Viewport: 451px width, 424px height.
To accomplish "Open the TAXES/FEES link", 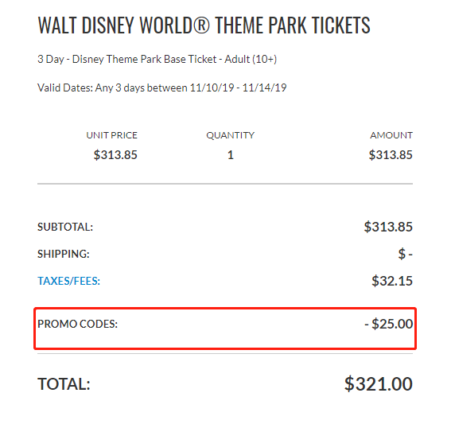I will (68, 281).
